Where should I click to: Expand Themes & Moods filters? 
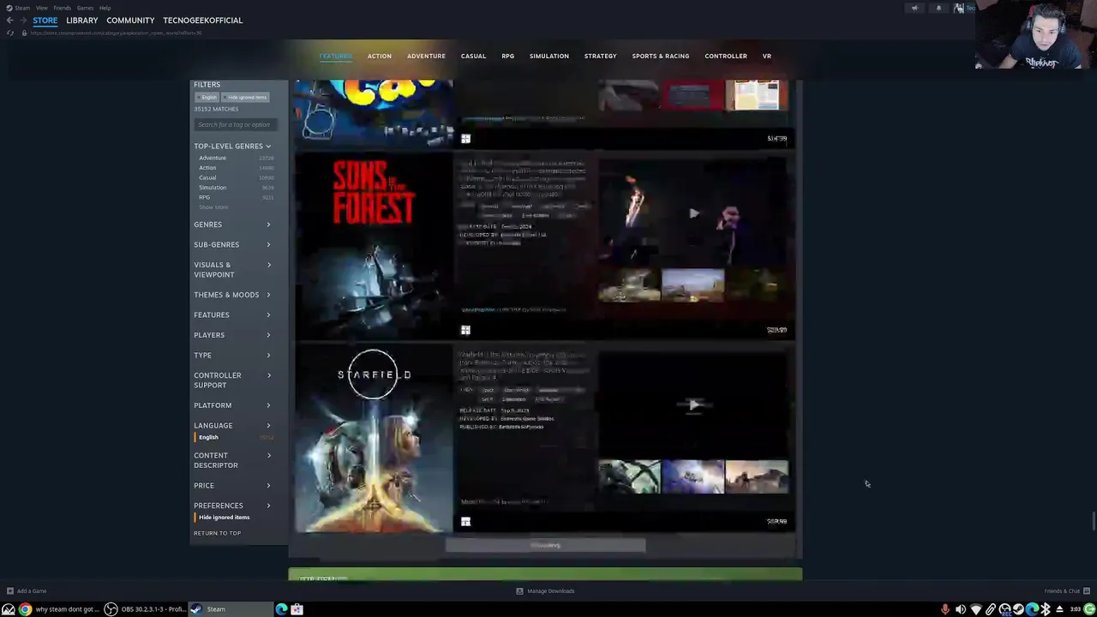[232, 295]
